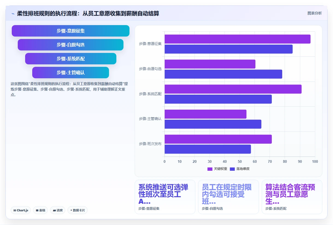The image size is (333, 225).
Task: Click the Chart.js tag
Action: click(x=21, y=210)
